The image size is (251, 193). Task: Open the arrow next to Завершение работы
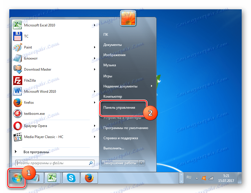coord(141,163)
